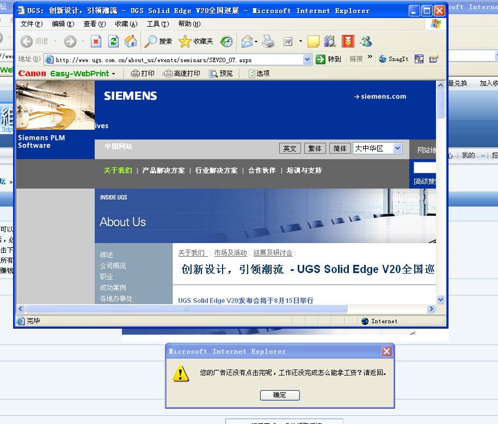Open Forward button history dropdown

pos(83,41)
